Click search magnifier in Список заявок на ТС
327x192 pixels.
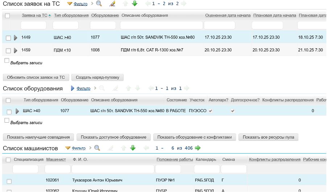[99, 4]
